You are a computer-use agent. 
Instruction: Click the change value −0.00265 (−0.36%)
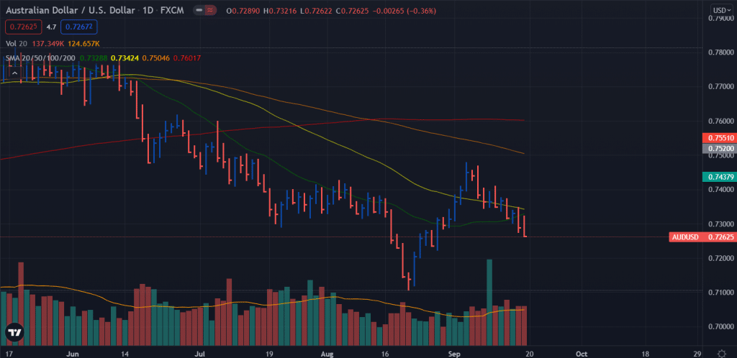click(403, 10)
